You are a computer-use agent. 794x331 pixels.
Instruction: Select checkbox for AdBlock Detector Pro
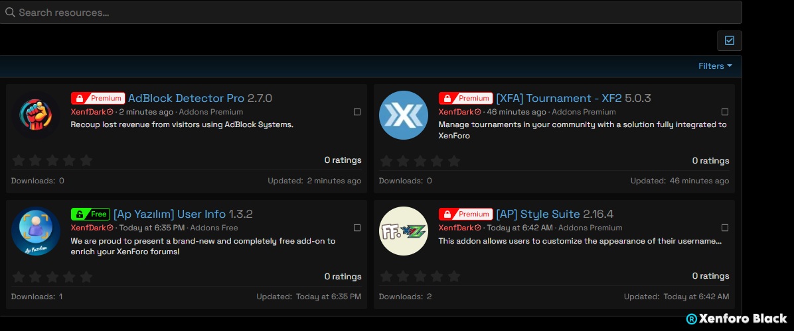point(357,112)
